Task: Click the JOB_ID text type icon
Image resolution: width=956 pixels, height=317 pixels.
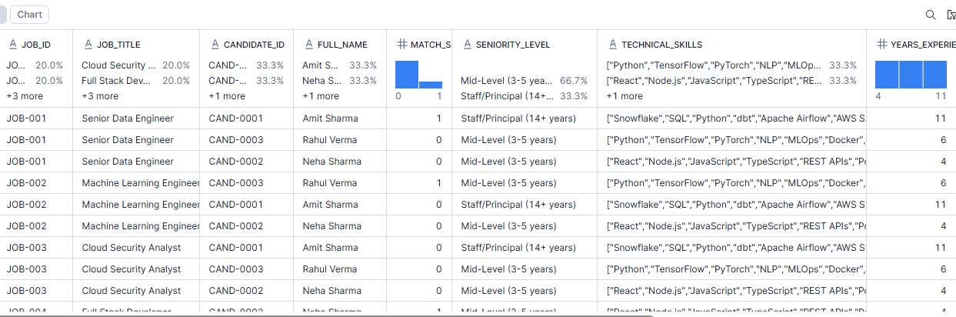Action: click(12, 45)
